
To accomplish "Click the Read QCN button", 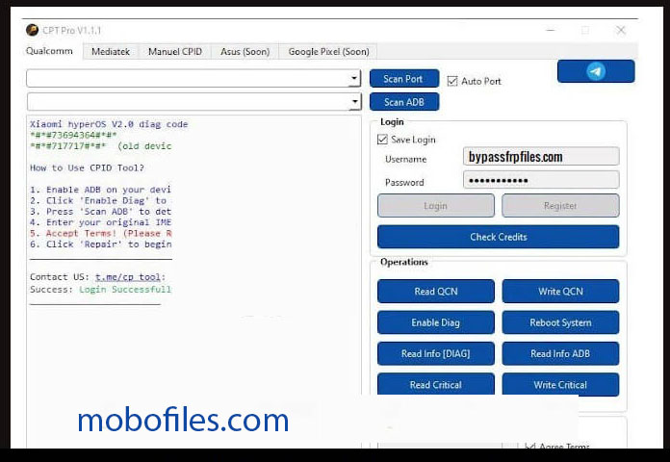I will [x=435, y=291].
